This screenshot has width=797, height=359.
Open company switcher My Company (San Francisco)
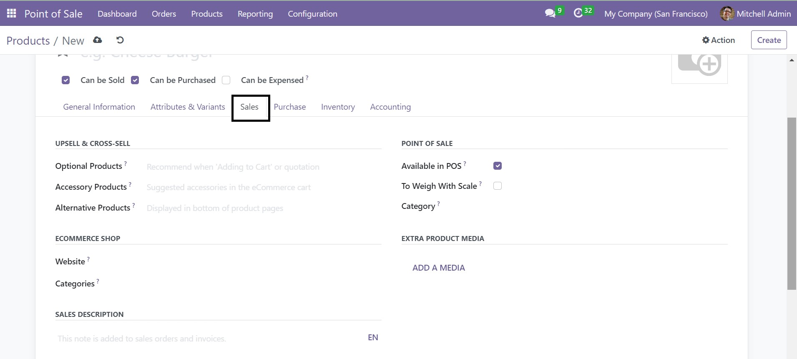coord(656,14)
